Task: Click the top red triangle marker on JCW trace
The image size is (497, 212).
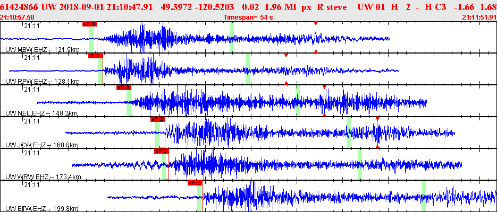Action: [x=377, y=119]
